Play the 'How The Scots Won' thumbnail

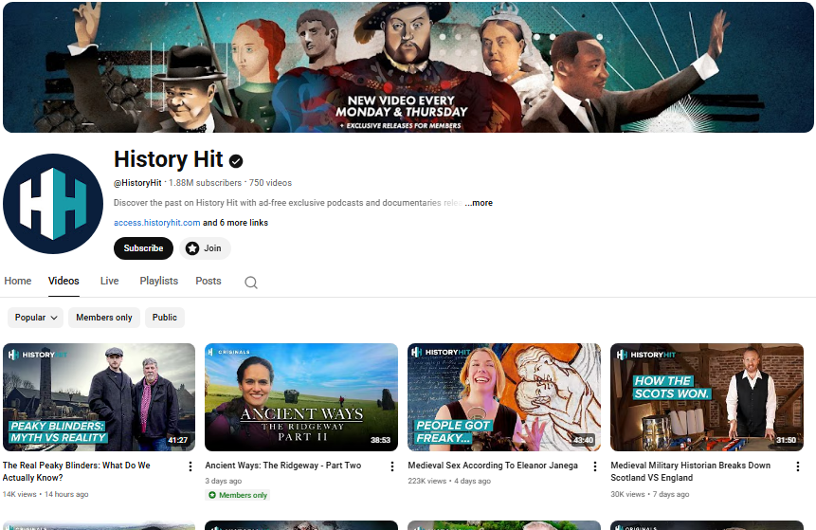click(707, 397)
